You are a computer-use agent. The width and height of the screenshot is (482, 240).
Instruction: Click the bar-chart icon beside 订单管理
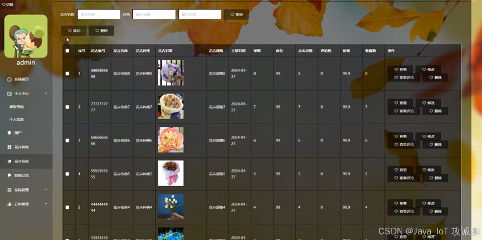coord(9,204)
